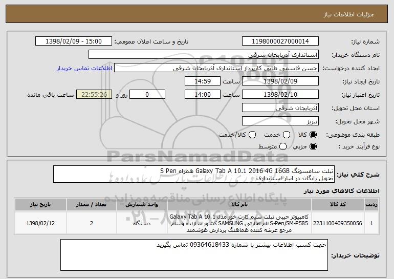Click the تاریخ نیاز column header
Screen dimensions: 394x279
click(x=40, y=205)
